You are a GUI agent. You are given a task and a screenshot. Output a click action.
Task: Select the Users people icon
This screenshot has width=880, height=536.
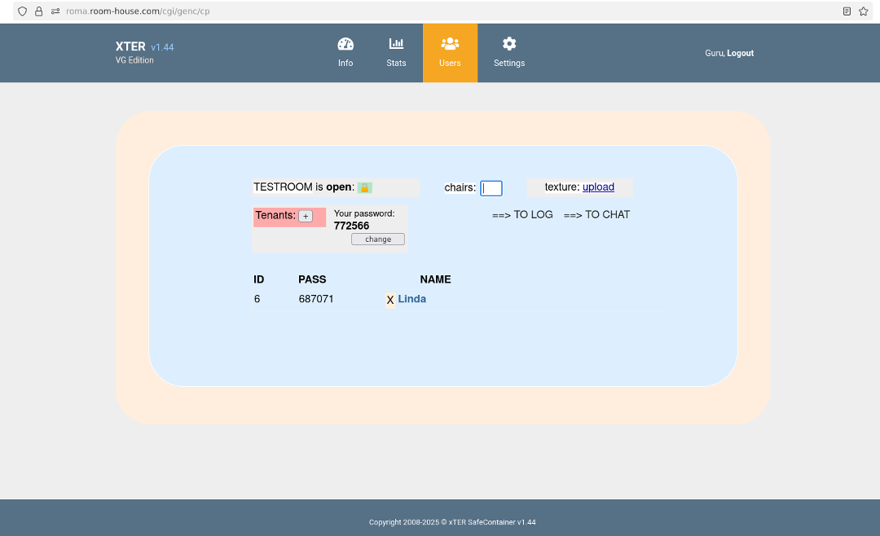[x=450, y=44]
